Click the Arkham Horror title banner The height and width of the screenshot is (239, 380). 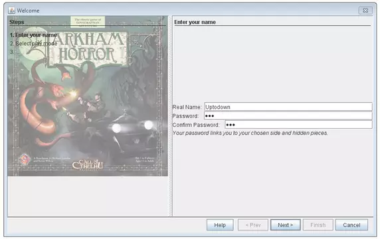(88, 49)
